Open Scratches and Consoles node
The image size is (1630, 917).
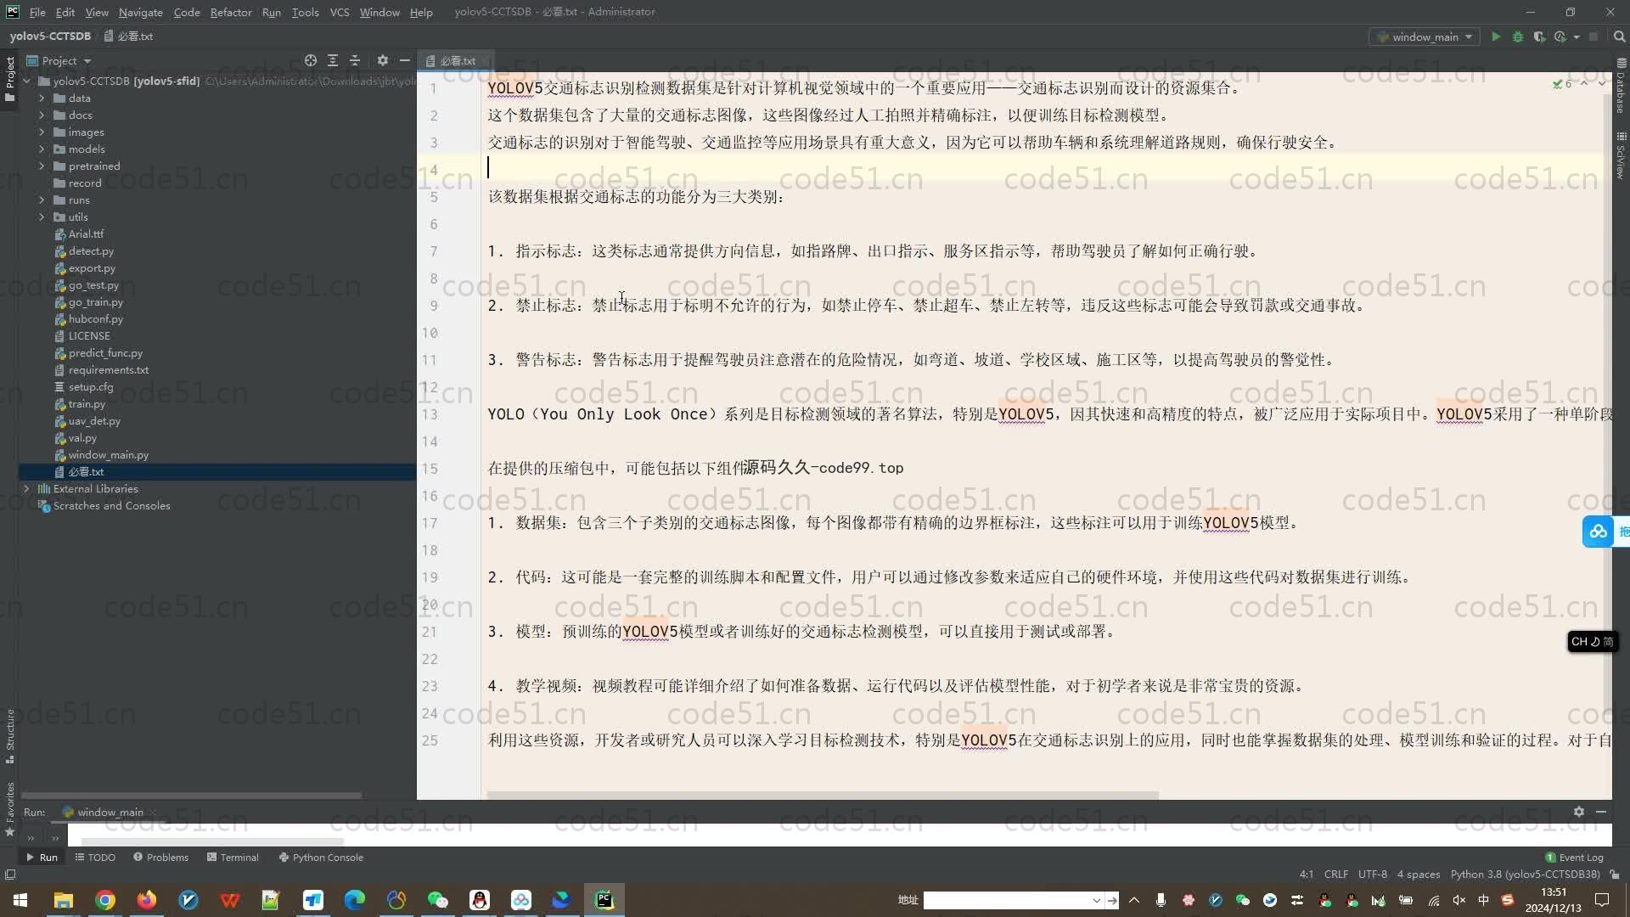coord(111,506)
